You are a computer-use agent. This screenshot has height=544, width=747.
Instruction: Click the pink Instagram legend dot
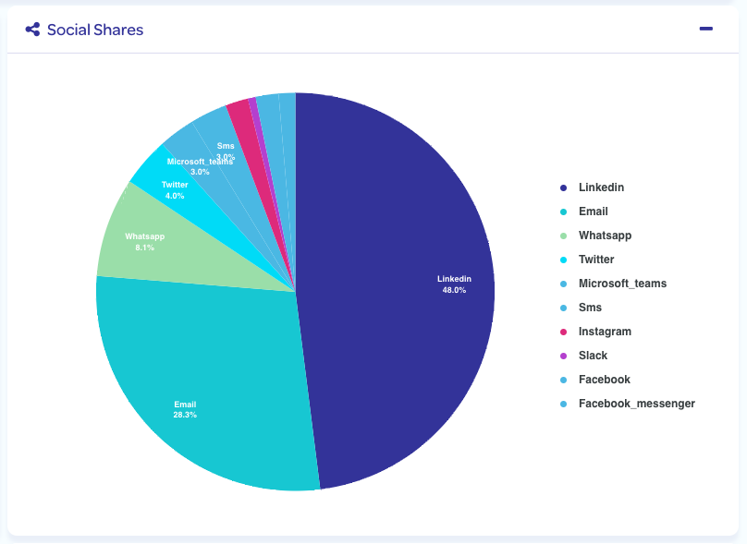coord(563,332)
